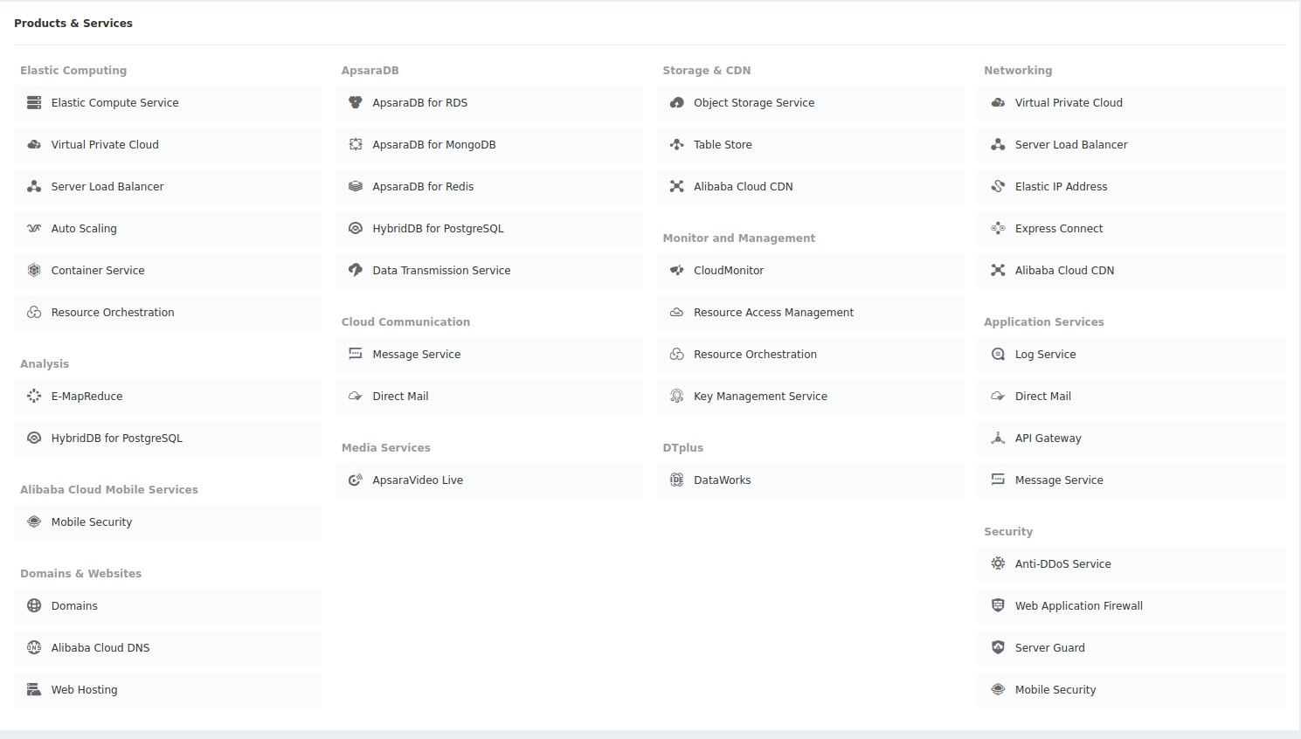Click the Cloud Communication section heading
The width and height of the screenshot is (1301, 739).
click(x=406, y=322)
